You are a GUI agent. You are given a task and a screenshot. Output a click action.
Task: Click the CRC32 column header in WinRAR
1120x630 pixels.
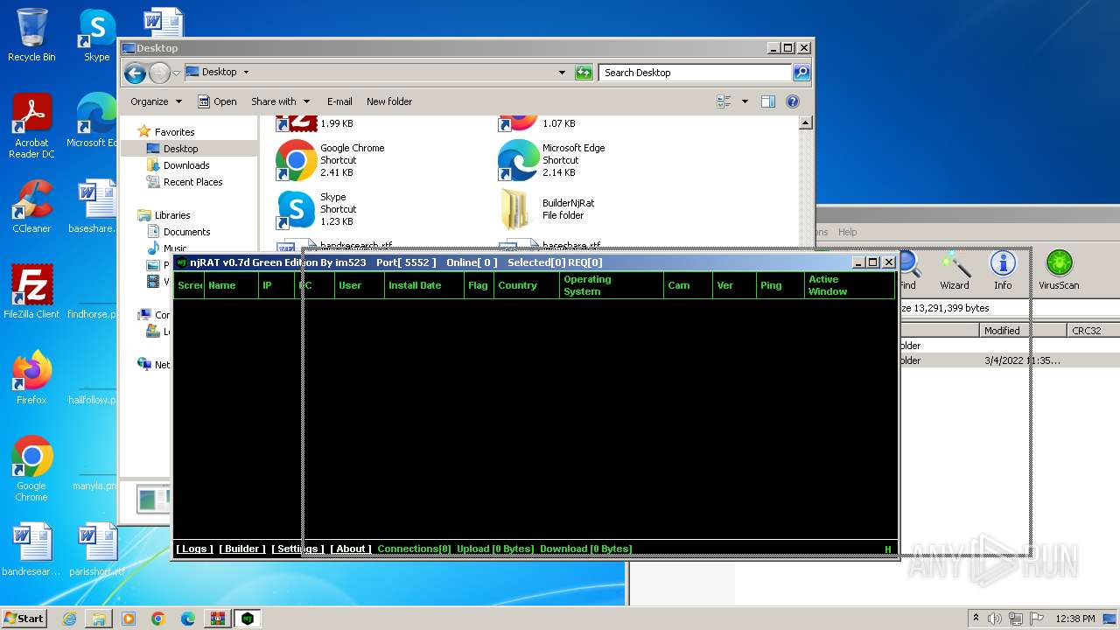[1094, 331]
